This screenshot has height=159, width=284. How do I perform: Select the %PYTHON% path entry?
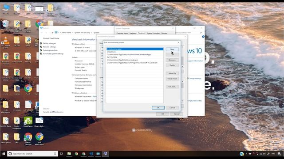click(x=135, y=57)
